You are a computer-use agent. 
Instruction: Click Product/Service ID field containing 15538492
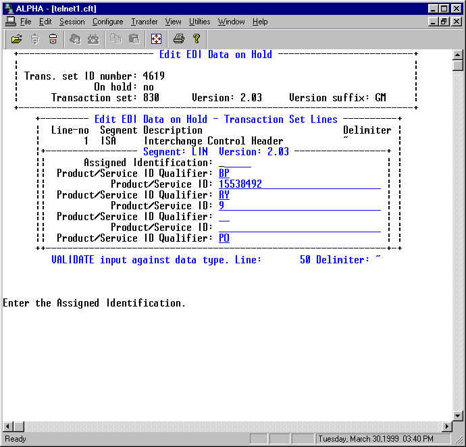click(x=299, y=184)
